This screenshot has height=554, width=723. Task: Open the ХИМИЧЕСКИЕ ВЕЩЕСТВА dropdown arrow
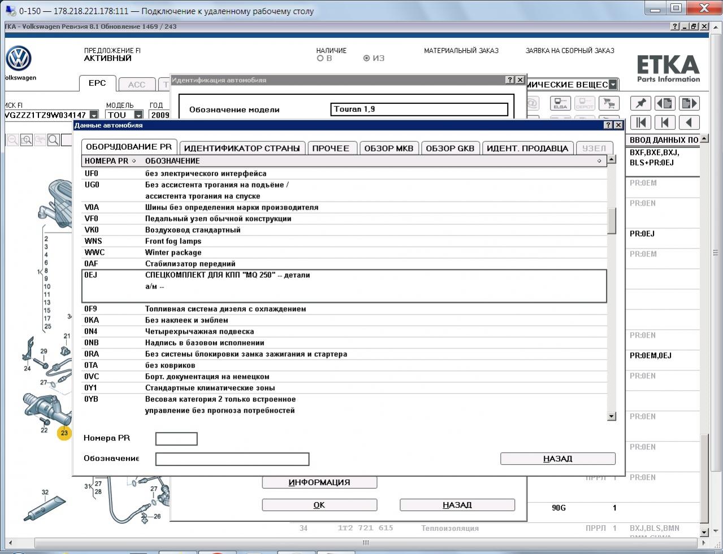point(613,85)
